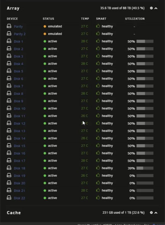Click the SMART thumbs-up icon for Disk 11
The image size is (165, 225).
[98, 115]
